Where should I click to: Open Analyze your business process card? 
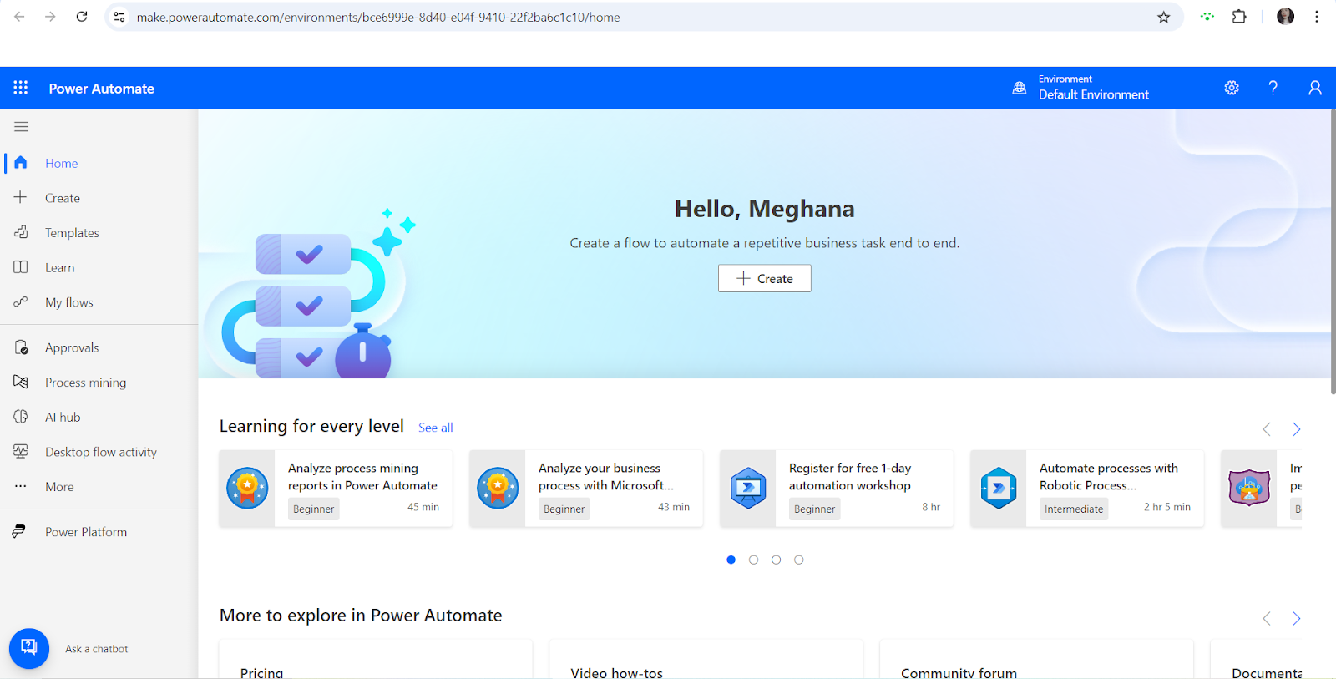pyautogui.click(x=586, y=489)
